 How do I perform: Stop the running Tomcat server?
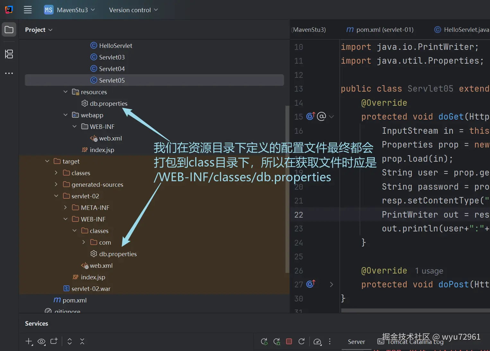point(289,341)
